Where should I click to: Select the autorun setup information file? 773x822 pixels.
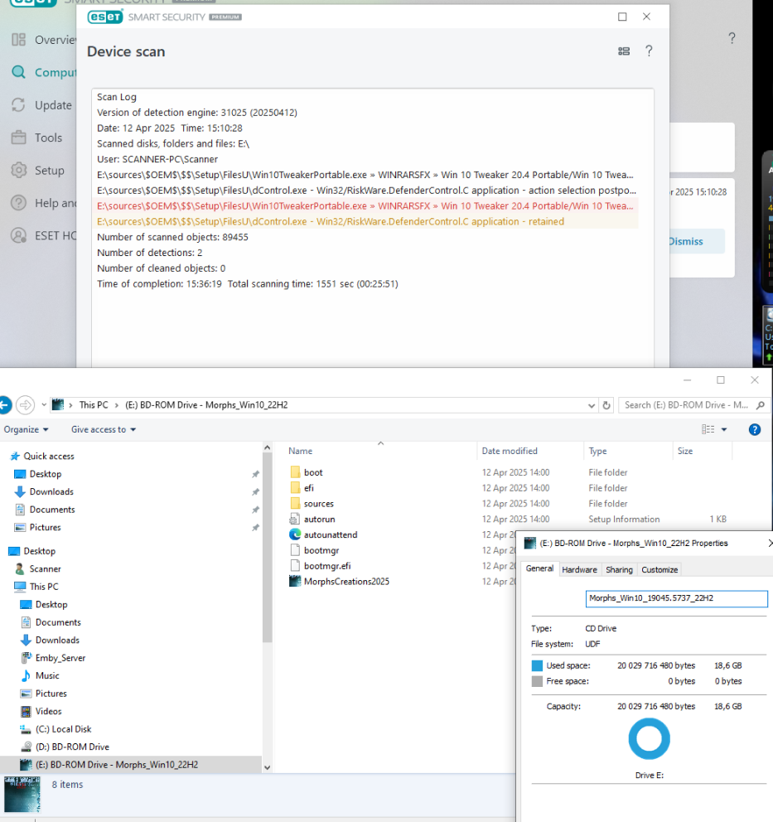(x=319, y=519)
